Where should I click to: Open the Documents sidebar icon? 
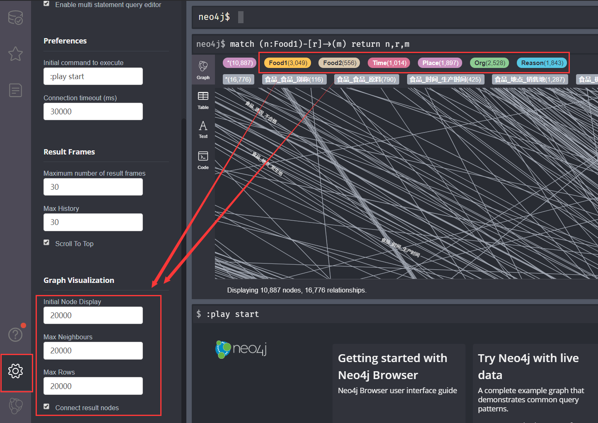pyautogui.click(x=15, y=90)
